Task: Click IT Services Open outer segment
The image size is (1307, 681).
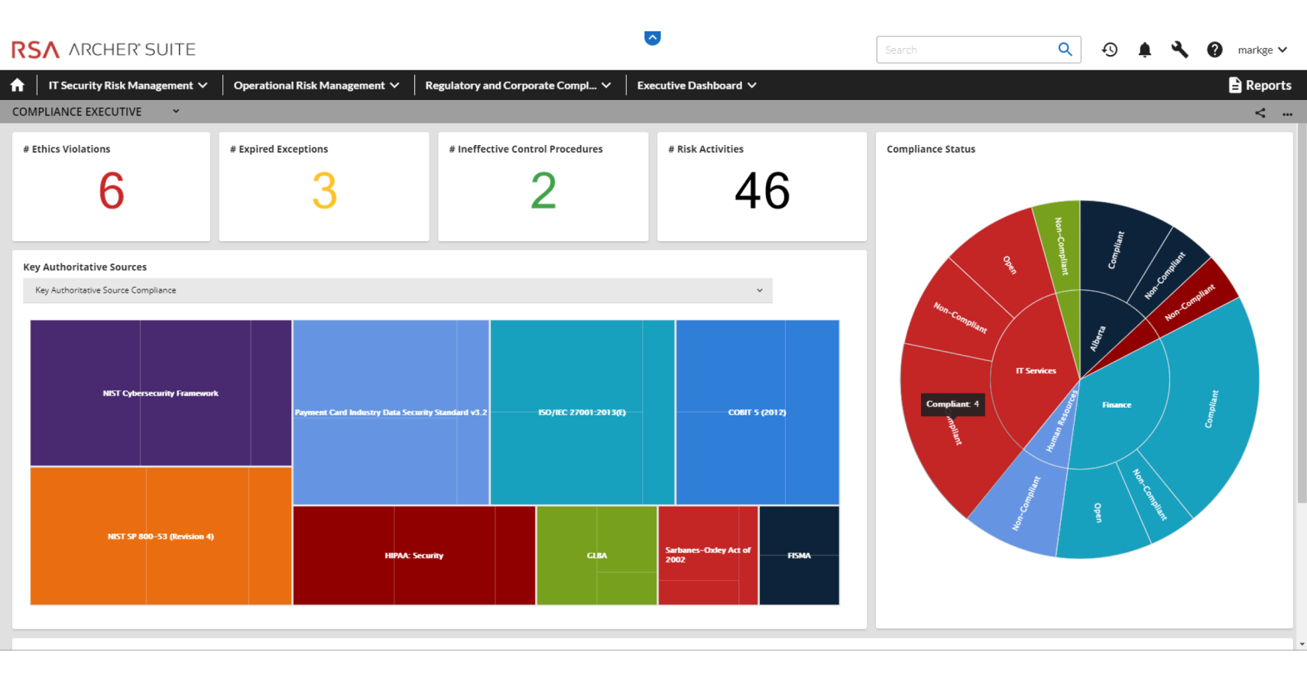Action: click(1009, 263)
